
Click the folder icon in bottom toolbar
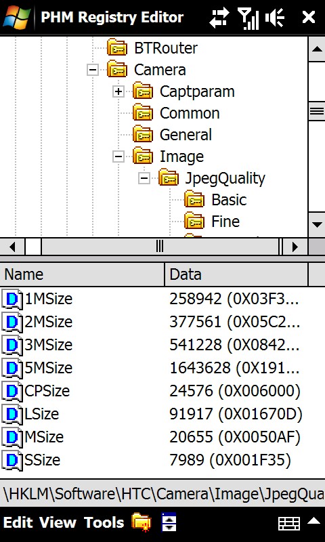tap(142, 522)
